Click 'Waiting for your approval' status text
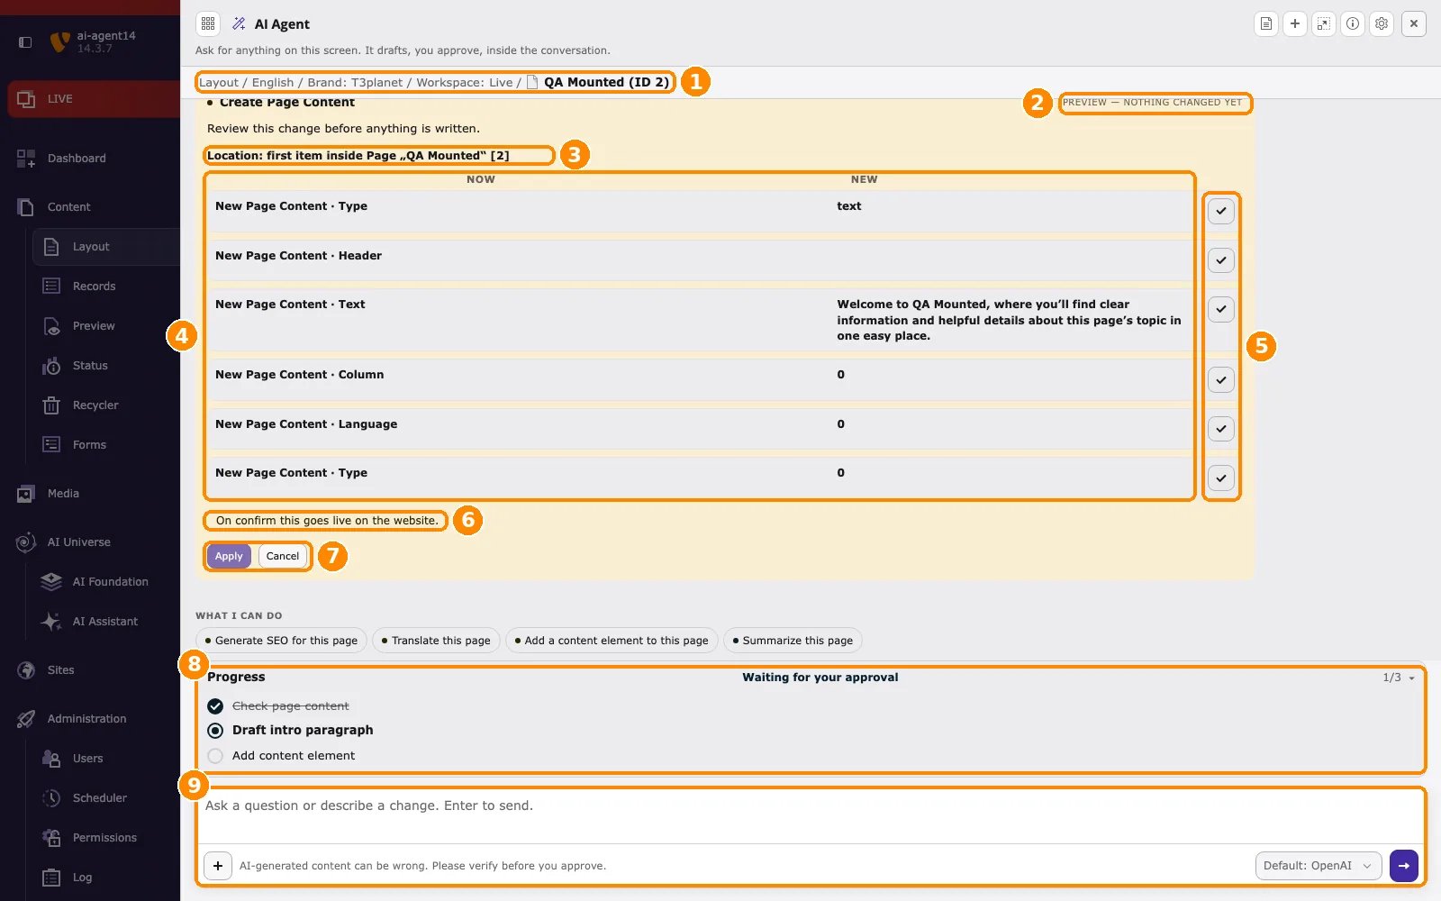 820,678
